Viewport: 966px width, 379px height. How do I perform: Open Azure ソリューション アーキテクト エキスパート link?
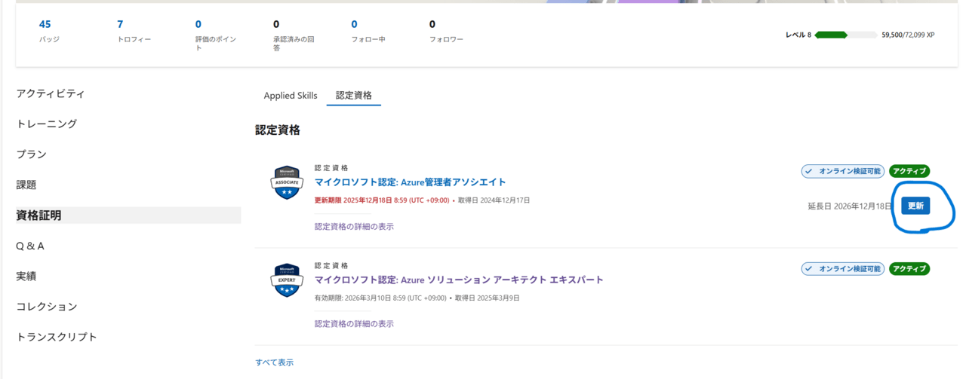pyautogui.click(x=459, y=280)
